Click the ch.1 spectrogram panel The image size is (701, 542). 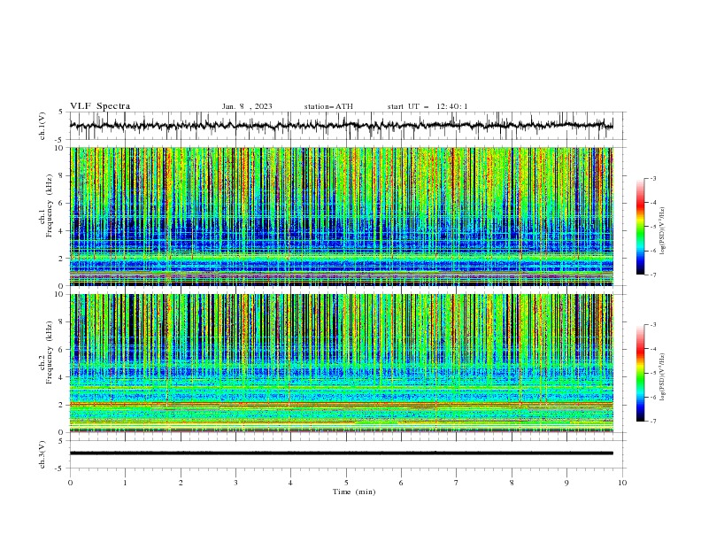click(342, 216)
